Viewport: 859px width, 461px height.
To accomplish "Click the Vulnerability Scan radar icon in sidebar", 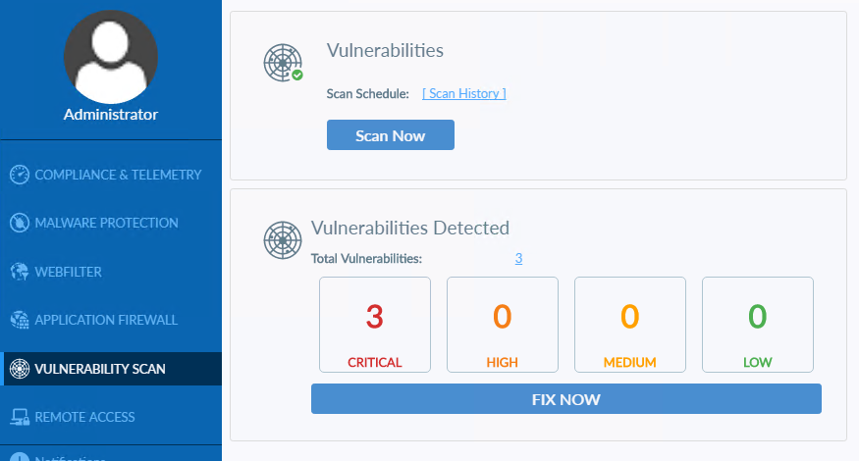I will (x=20, y=369).
